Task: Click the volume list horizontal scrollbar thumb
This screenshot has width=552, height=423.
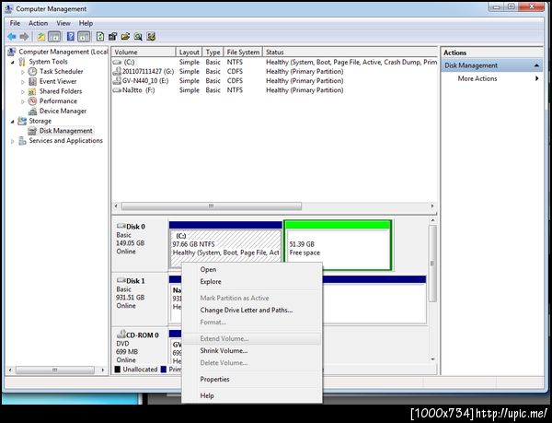Action: click(x=212, y=206)
